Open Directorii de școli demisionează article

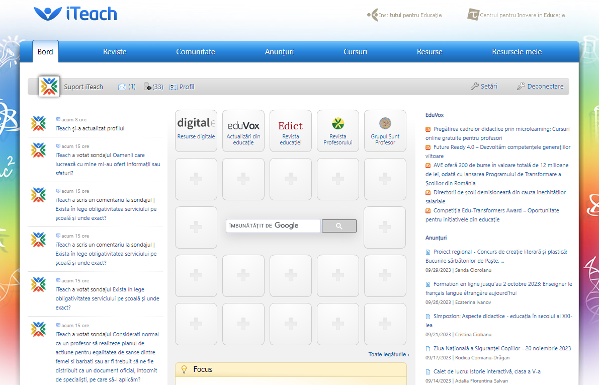pos(495,197)
